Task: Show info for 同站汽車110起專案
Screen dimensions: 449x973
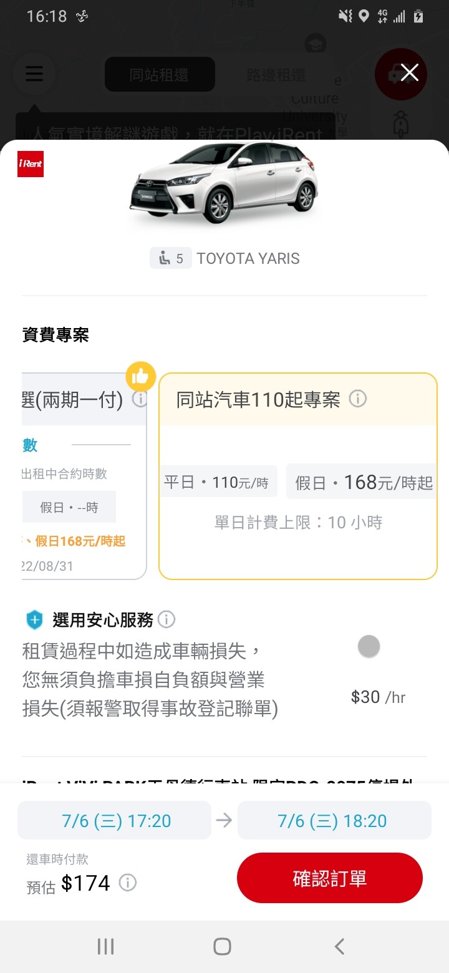Action: point(357,399)
